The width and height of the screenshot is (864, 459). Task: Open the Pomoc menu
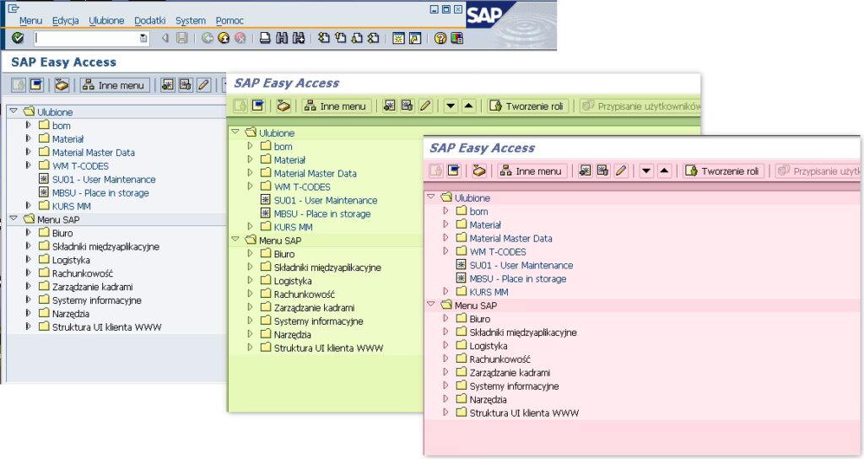tap(229, 20)
